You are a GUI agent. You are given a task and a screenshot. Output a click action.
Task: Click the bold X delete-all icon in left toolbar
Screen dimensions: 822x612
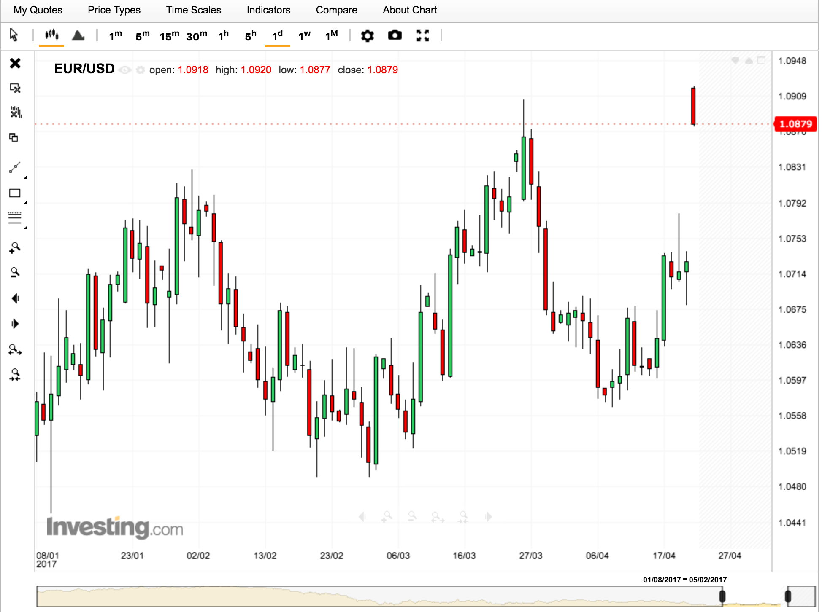[15, 63]
